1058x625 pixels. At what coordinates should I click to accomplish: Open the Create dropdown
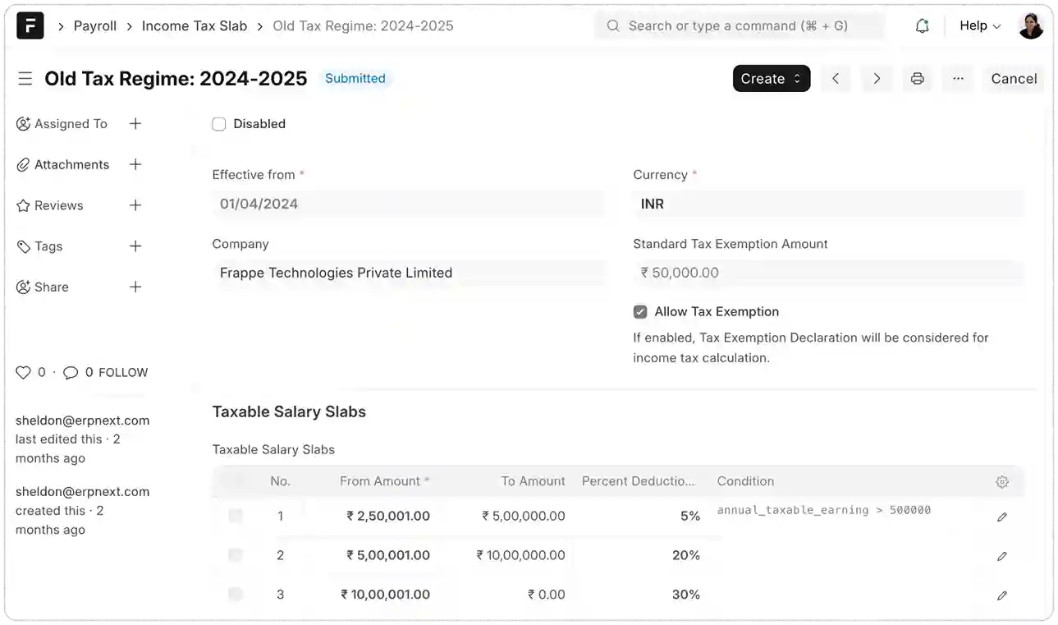pyautogui.click(x=771, y=78)
